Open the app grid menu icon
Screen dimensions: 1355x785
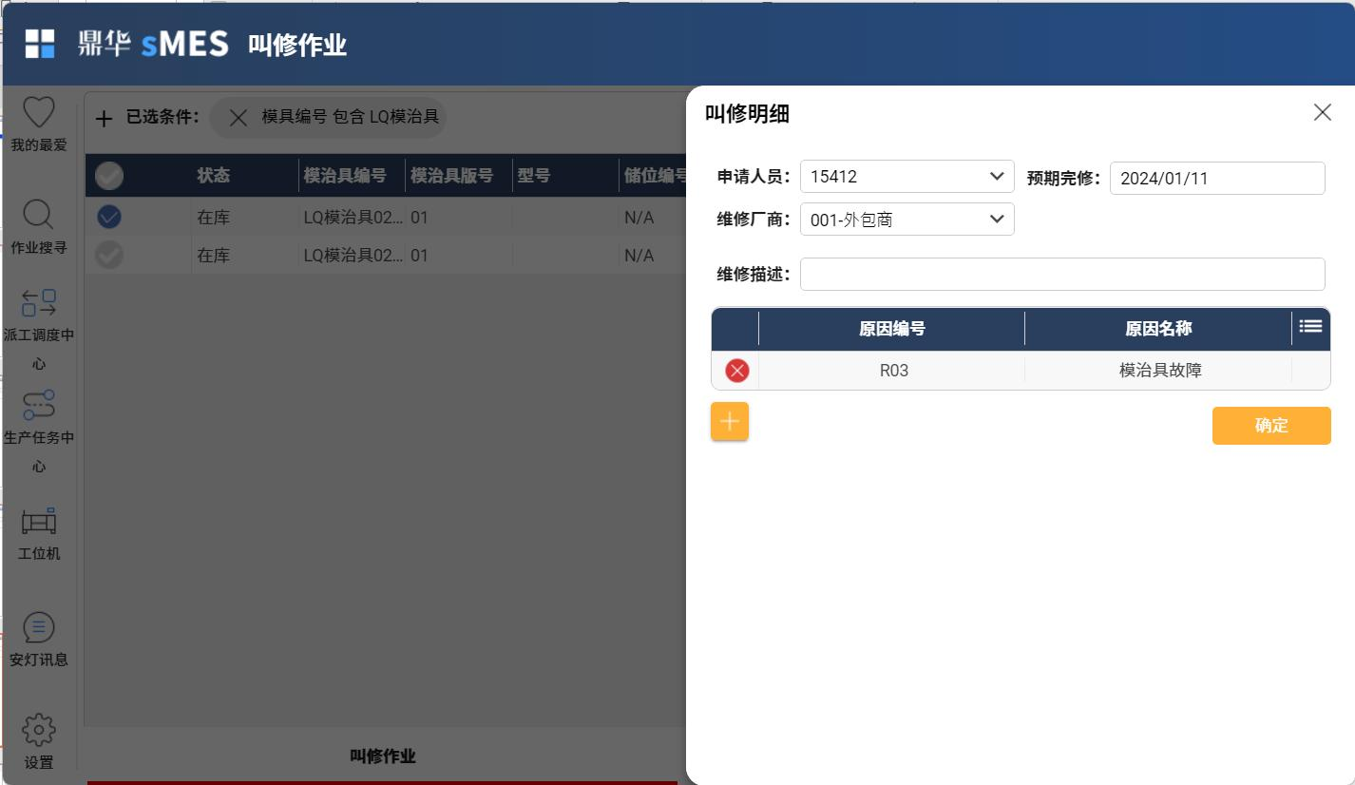(x=40, y=43)
